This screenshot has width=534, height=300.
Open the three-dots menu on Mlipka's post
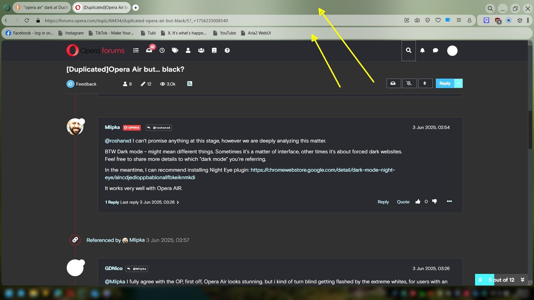(449, 201)
